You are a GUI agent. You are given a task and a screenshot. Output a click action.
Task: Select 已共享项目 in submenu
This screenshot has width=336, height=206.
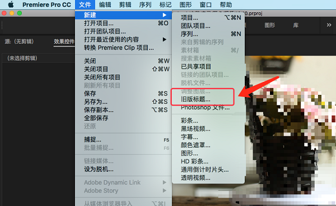[x=208, y=67]
